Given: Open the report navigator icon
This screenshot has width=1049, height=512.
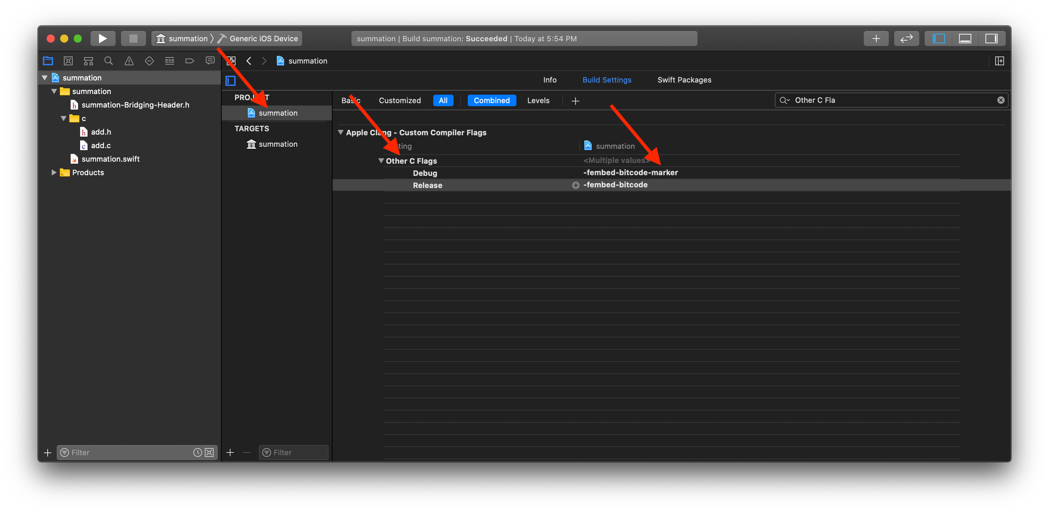Looking at the screenshot, I should tap(210, 61).
